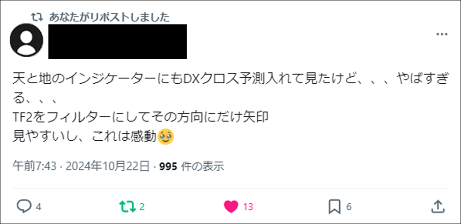Click the あなたがリポストしました label
This screenshot has height=224, width=461.
point(109,17)
